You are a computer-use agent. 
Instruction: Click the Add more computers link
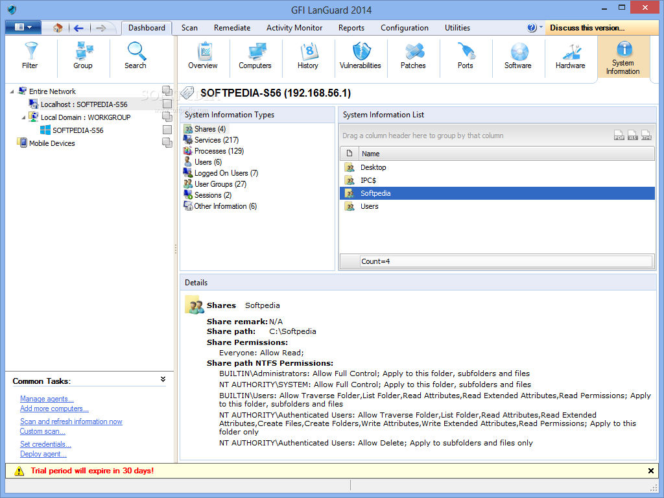(54, 409)
